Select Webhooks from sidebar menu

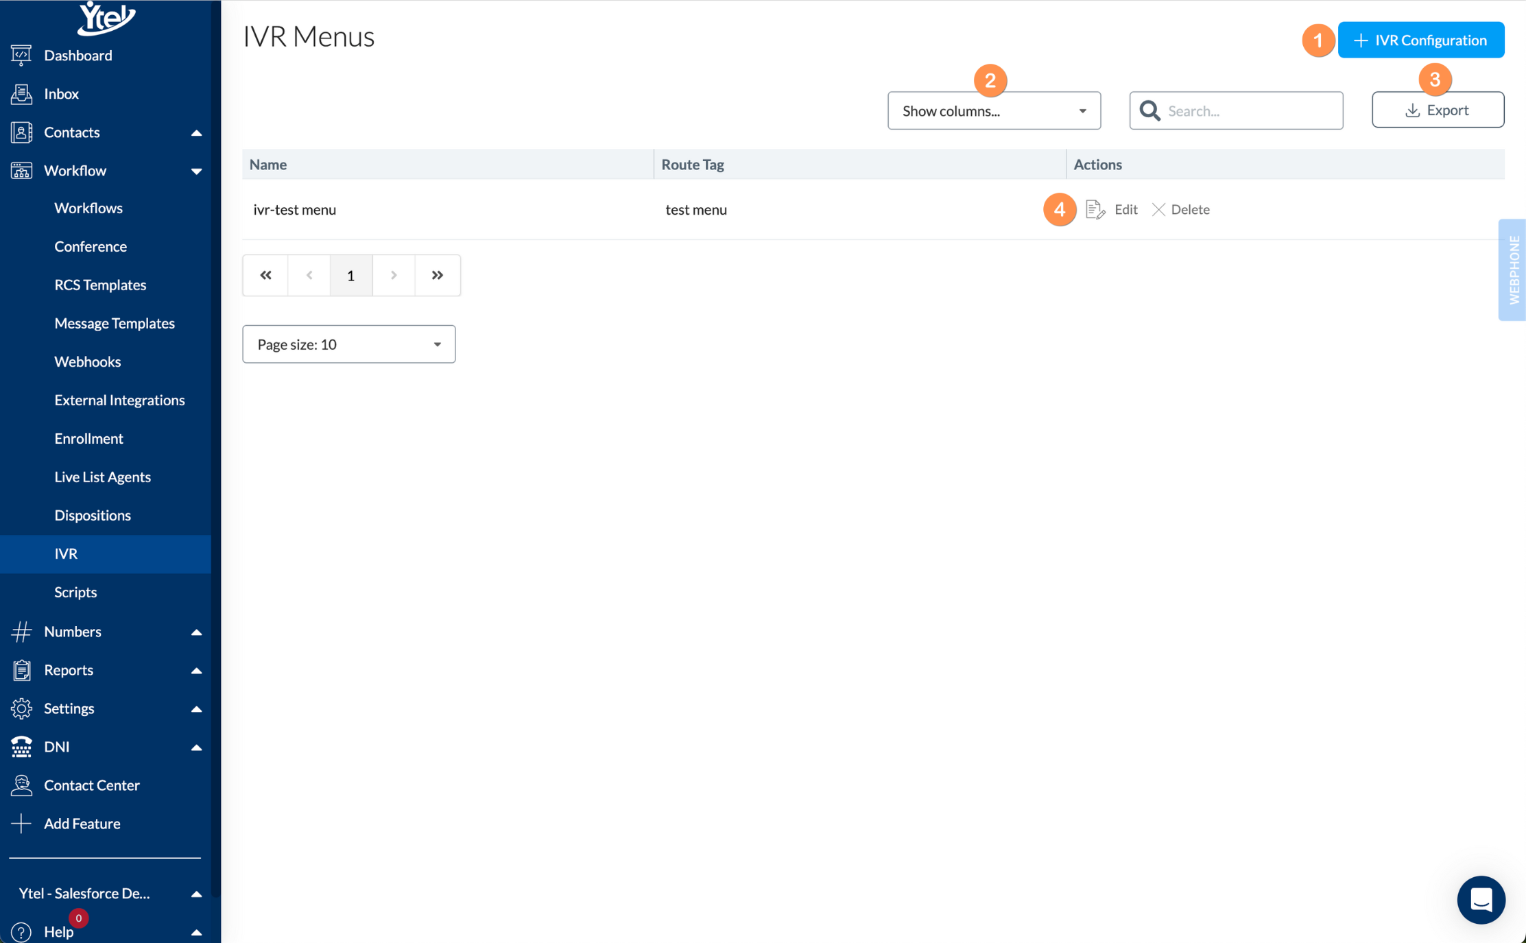88,361
